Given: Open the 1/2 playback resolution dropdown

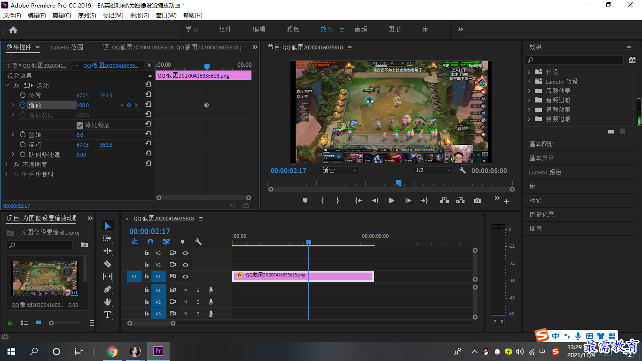Looking at the screenshot, I should (x=432, y=170).
